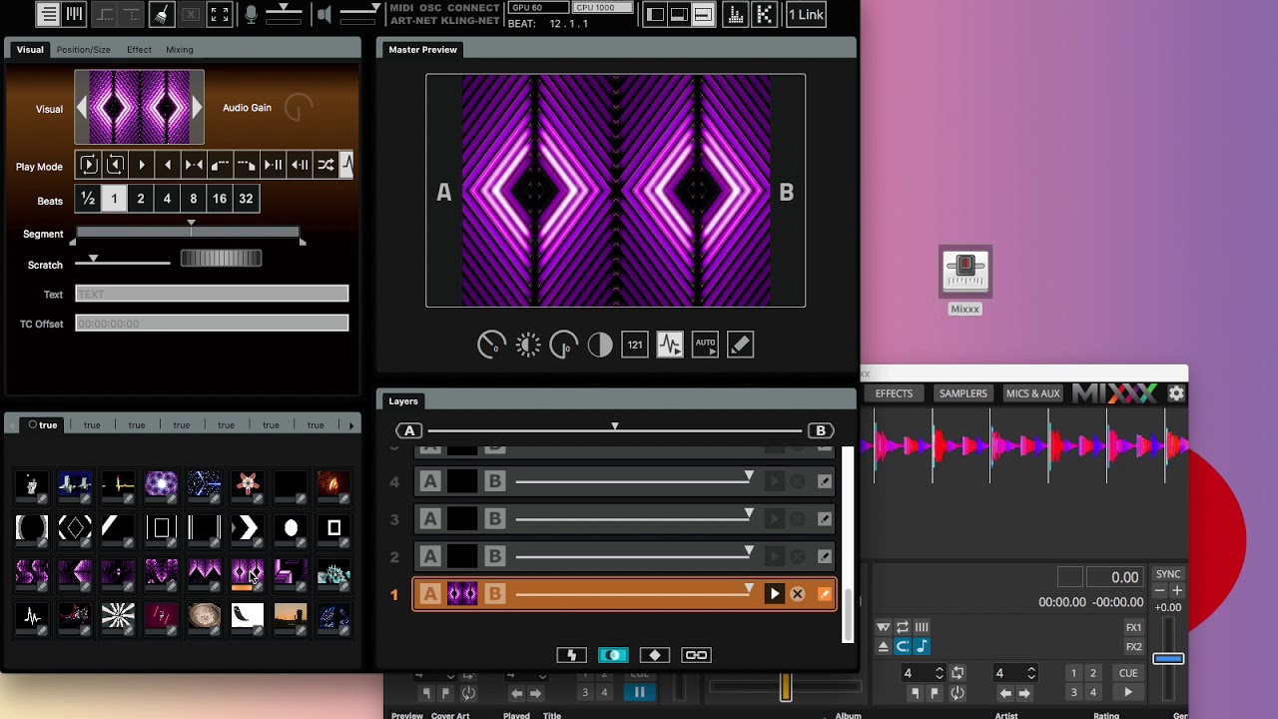Select random shuffle play mode
This screenshot has width=1278, height=719.
(325, 165)
